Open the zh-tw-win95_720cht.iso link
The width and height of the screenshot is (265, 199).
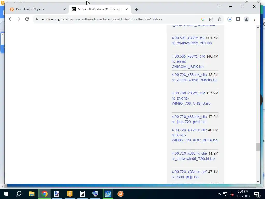pos(193,156)
